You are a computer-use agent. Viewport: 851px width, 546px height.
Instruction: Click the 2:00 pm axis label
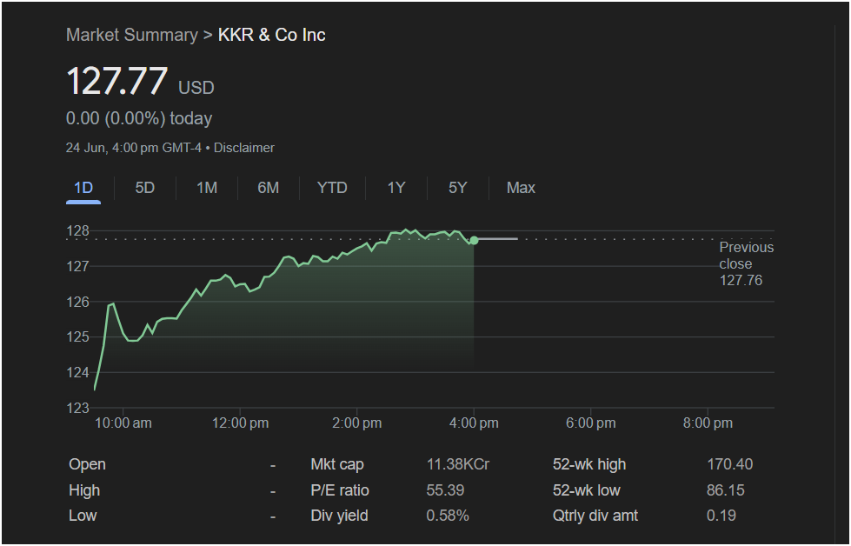point(357,423)
